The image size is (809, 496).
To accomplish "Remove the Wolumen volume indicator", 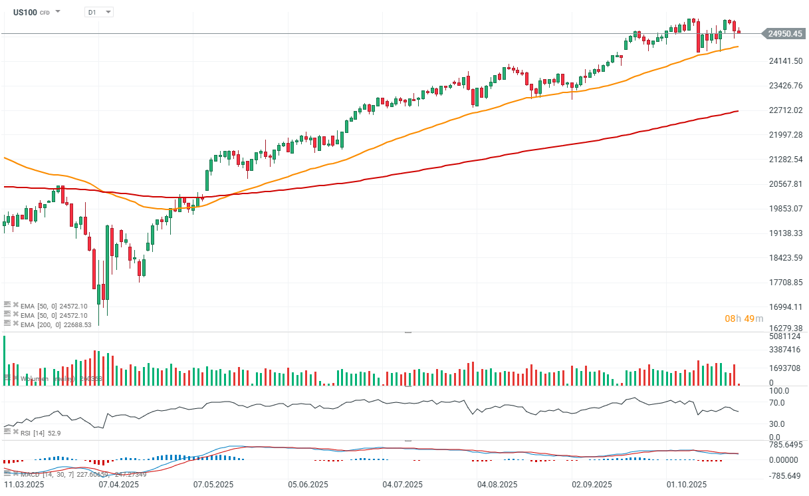I will (15, 378).
